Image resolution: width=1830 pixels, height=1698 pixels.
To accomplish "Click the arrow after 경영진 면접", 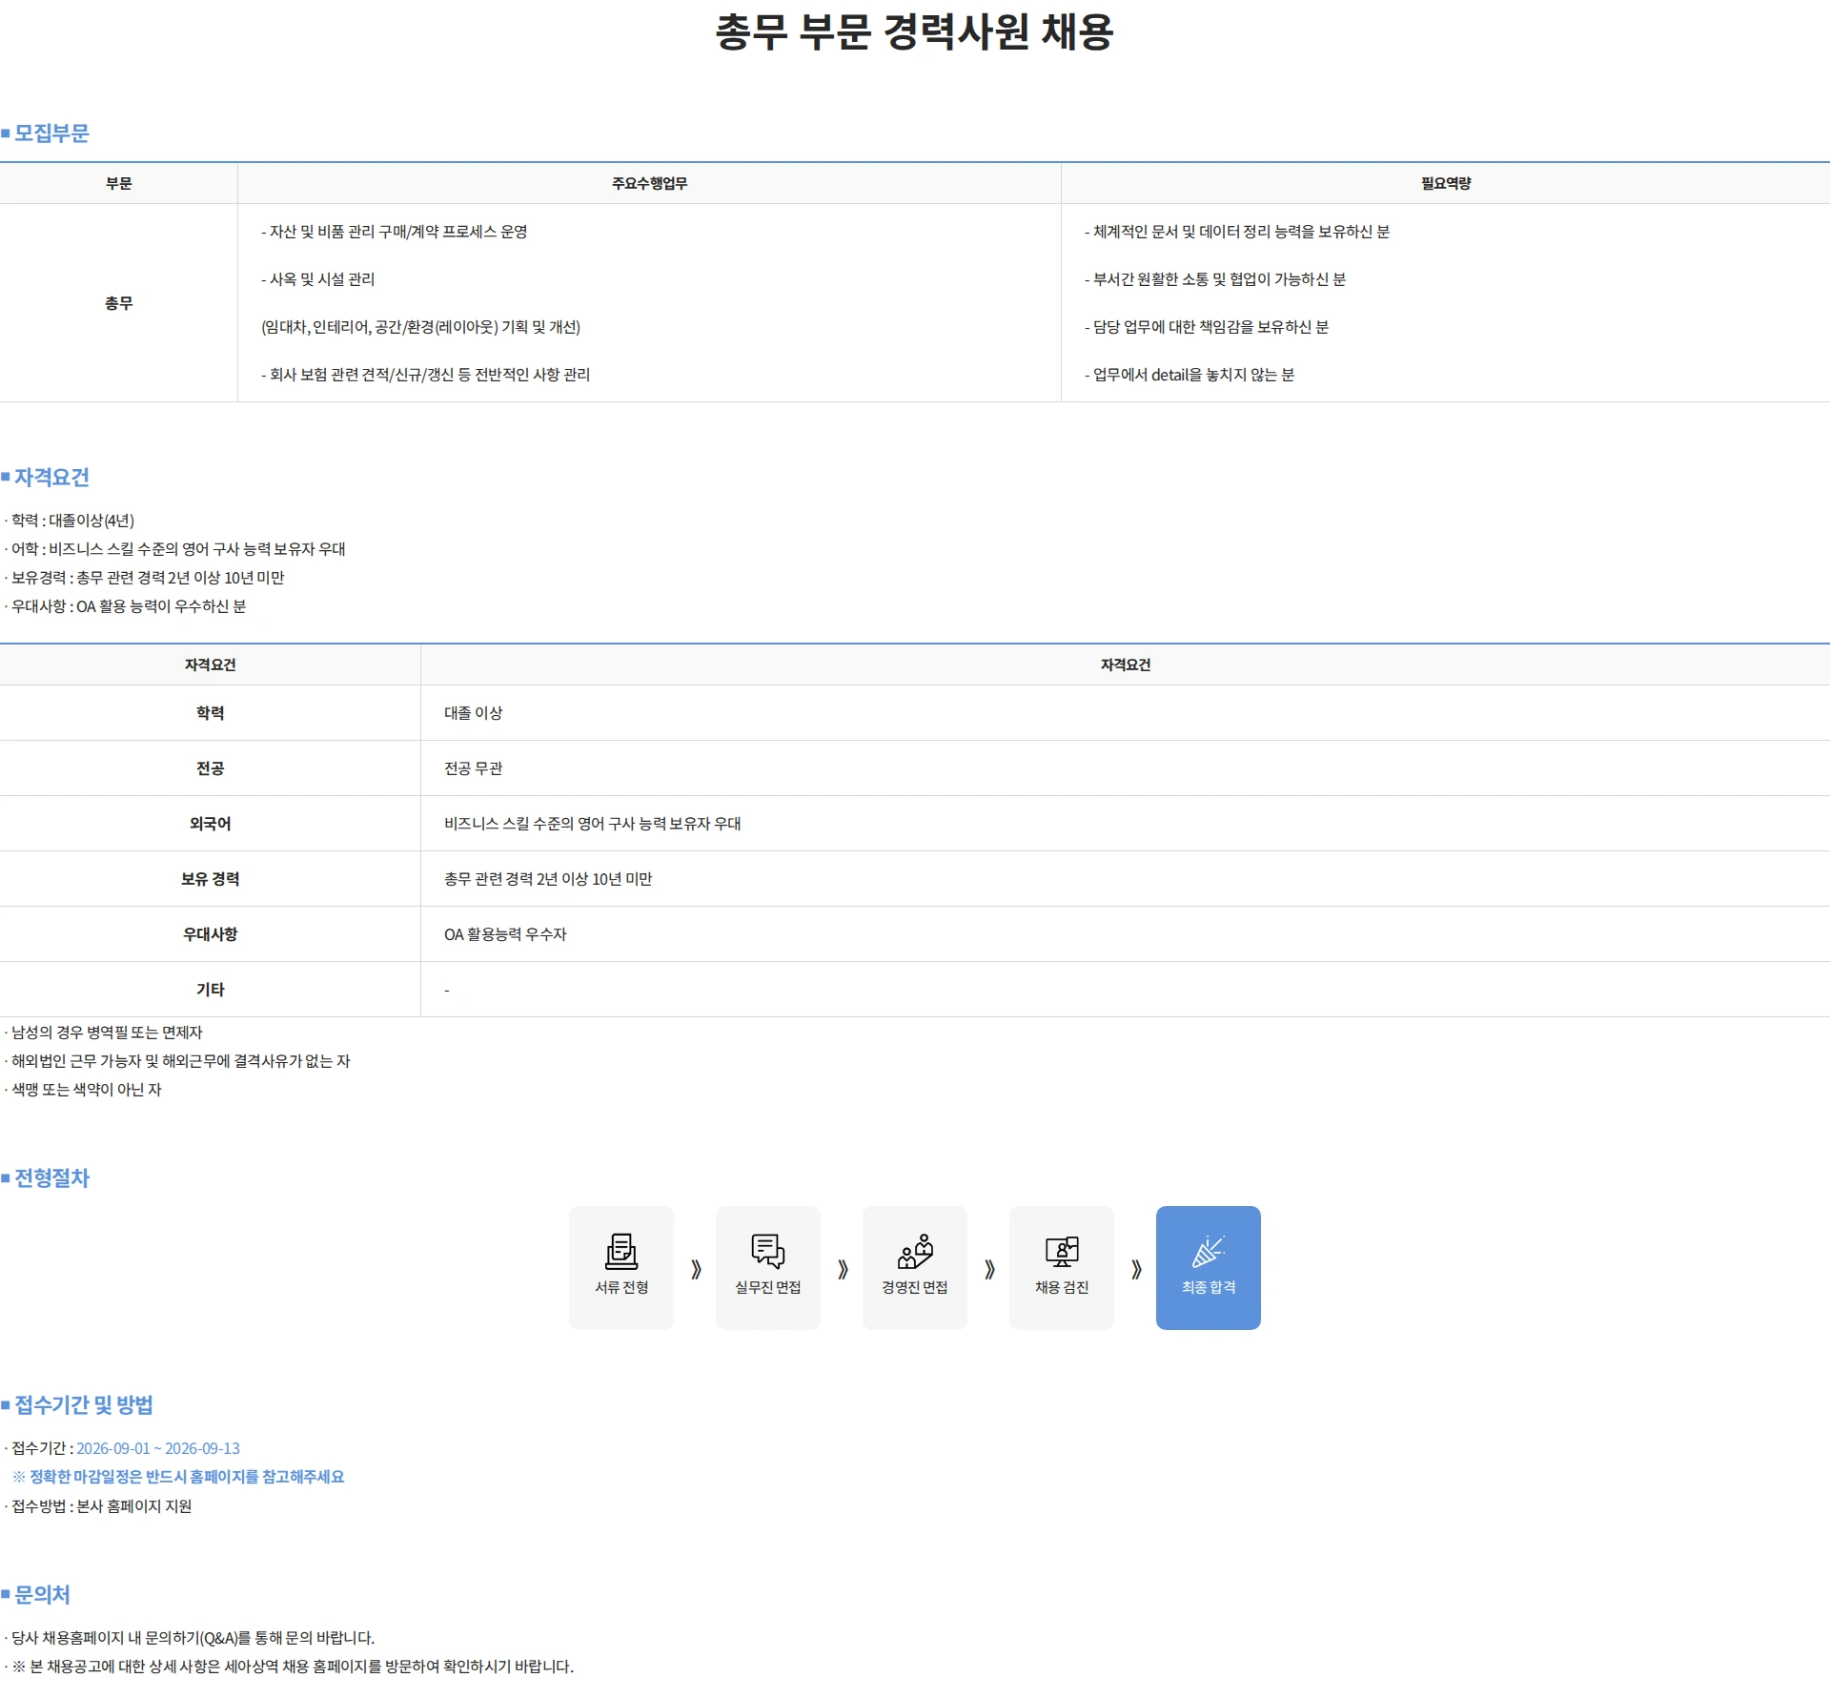I will coord(989,1269).
